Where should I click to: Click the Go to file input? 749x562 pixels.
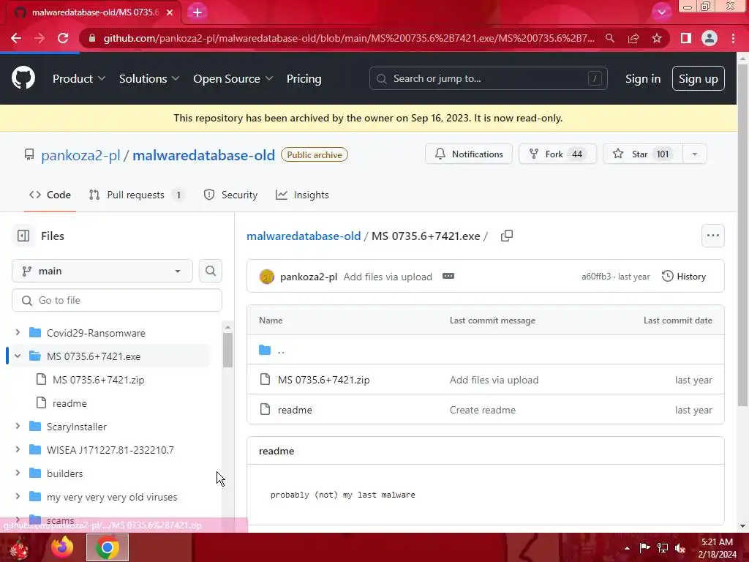[x=117, y=300]
